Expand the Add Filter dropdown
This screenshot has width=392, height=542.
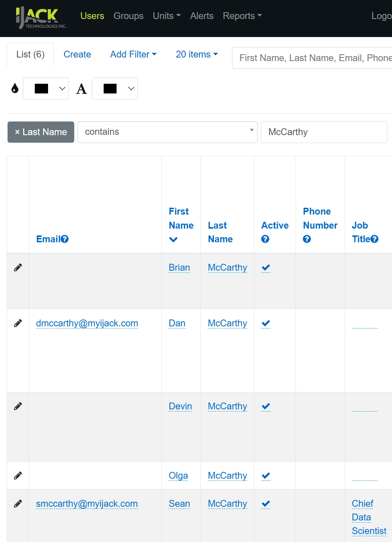[x=133, y=54]
